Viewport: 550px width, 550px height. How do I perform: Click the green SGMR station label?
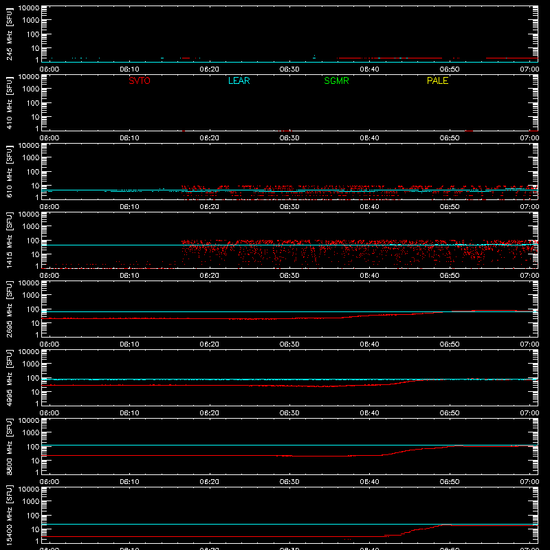[x=336, y=80]
